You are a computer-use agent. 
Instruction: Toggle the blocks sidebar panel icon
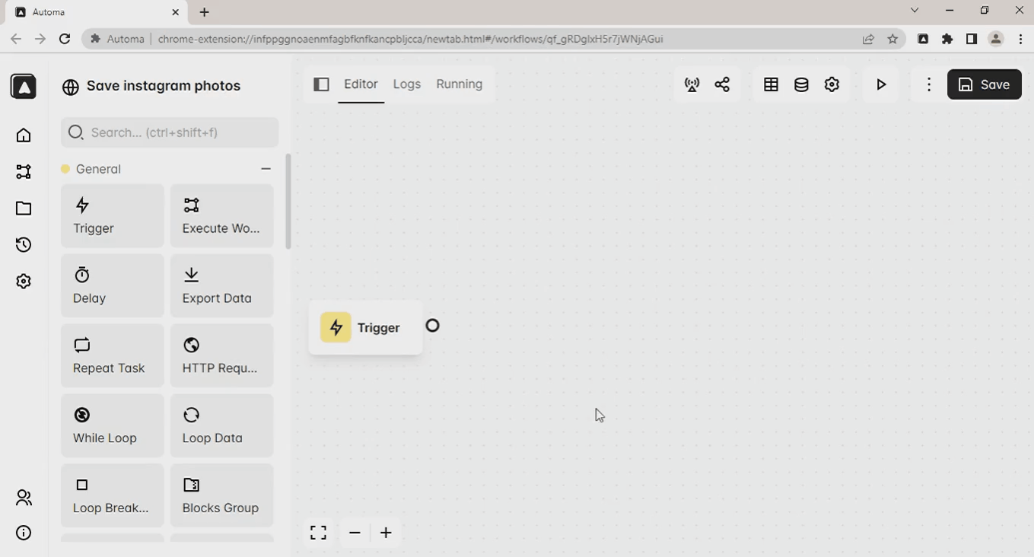pos(321,84)
